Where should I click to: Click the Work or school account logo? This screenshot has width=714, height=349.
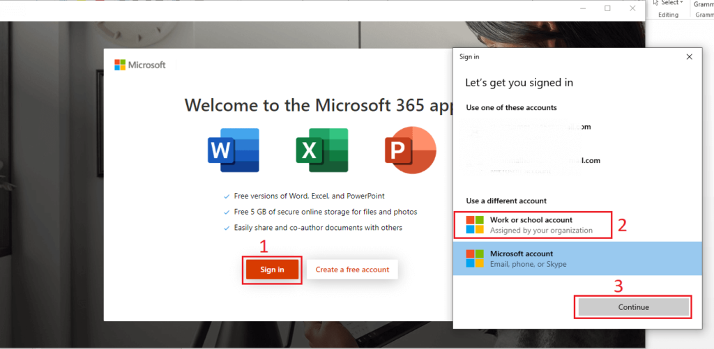coord(475,225)
